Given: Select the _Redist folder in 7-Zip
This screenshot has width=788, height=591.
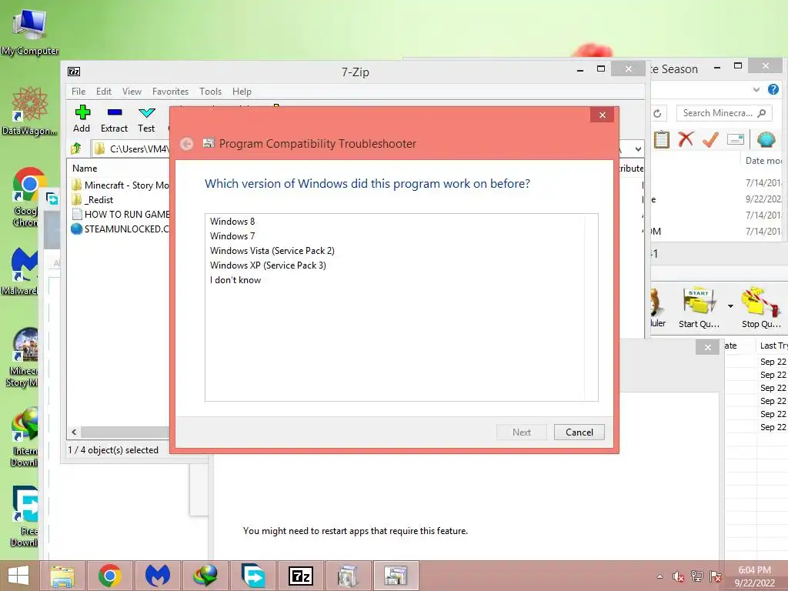Looking at the screenshot, I should (92, 199).
